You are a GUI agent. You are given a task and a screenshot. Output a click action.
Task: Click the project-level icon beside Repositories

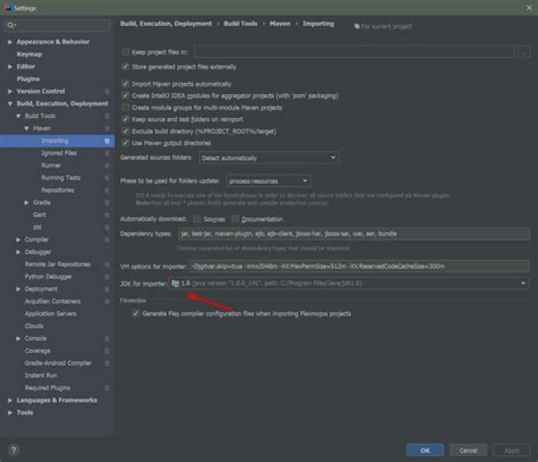pos(107,190)
